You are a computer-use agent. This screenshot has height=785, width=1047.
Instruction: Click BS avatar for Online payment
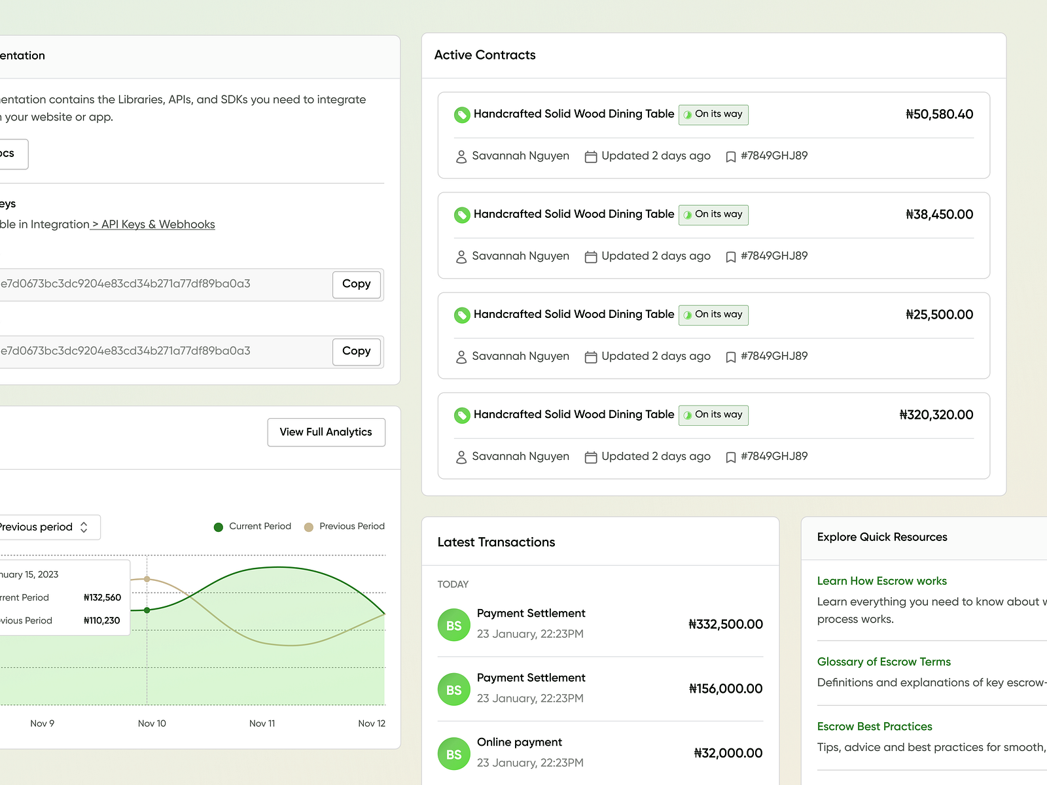(x=454, y=754)
